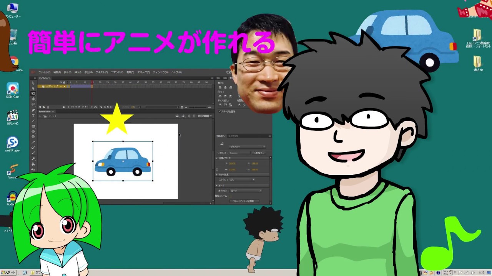This screenshot has width=492, height=276.
Task: Select the 3D Rotation tool
Action: (x=33, y=99)
